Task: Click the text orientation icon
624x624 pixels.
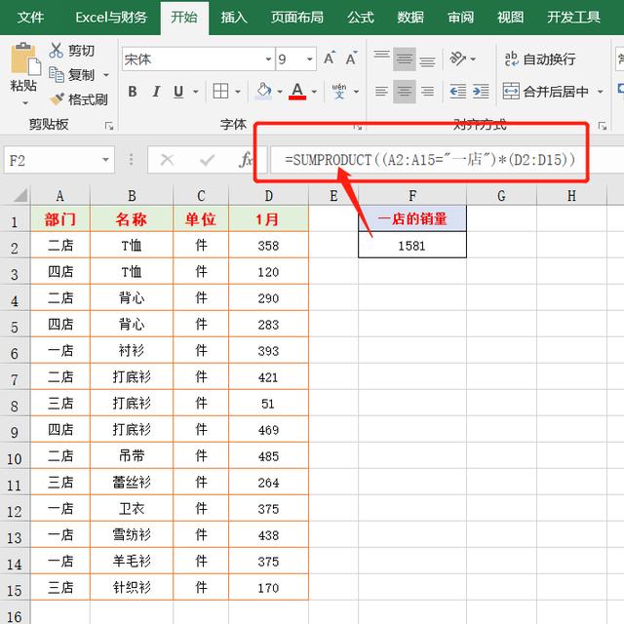Action: 457,58
